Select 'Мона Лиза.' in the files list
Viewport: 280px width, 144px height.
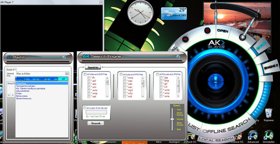tap(42, 83)
